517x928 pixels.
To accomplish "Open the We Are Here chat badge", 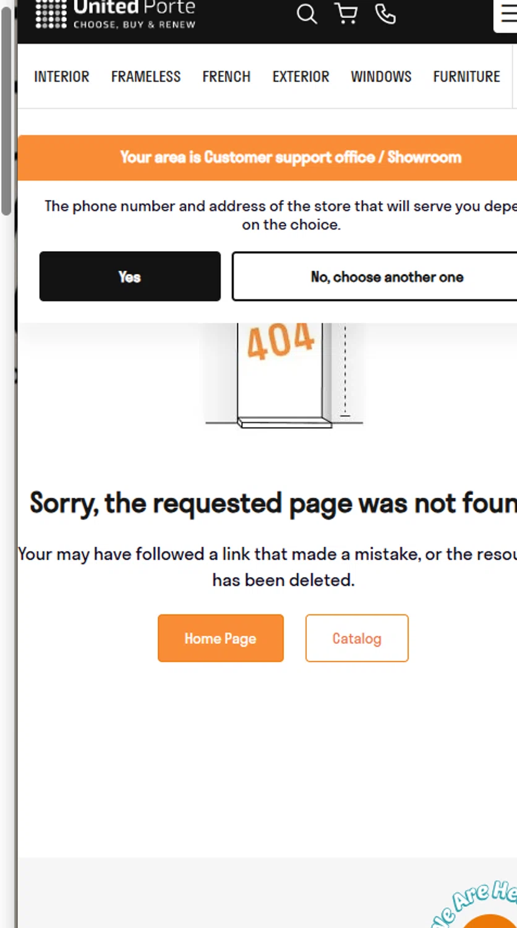I will [x=477, y=904].
